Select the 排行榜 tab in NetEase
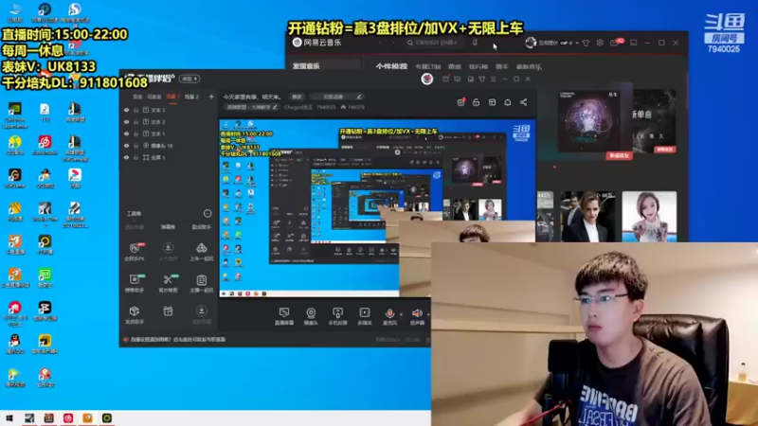 (x=478, y=66)
